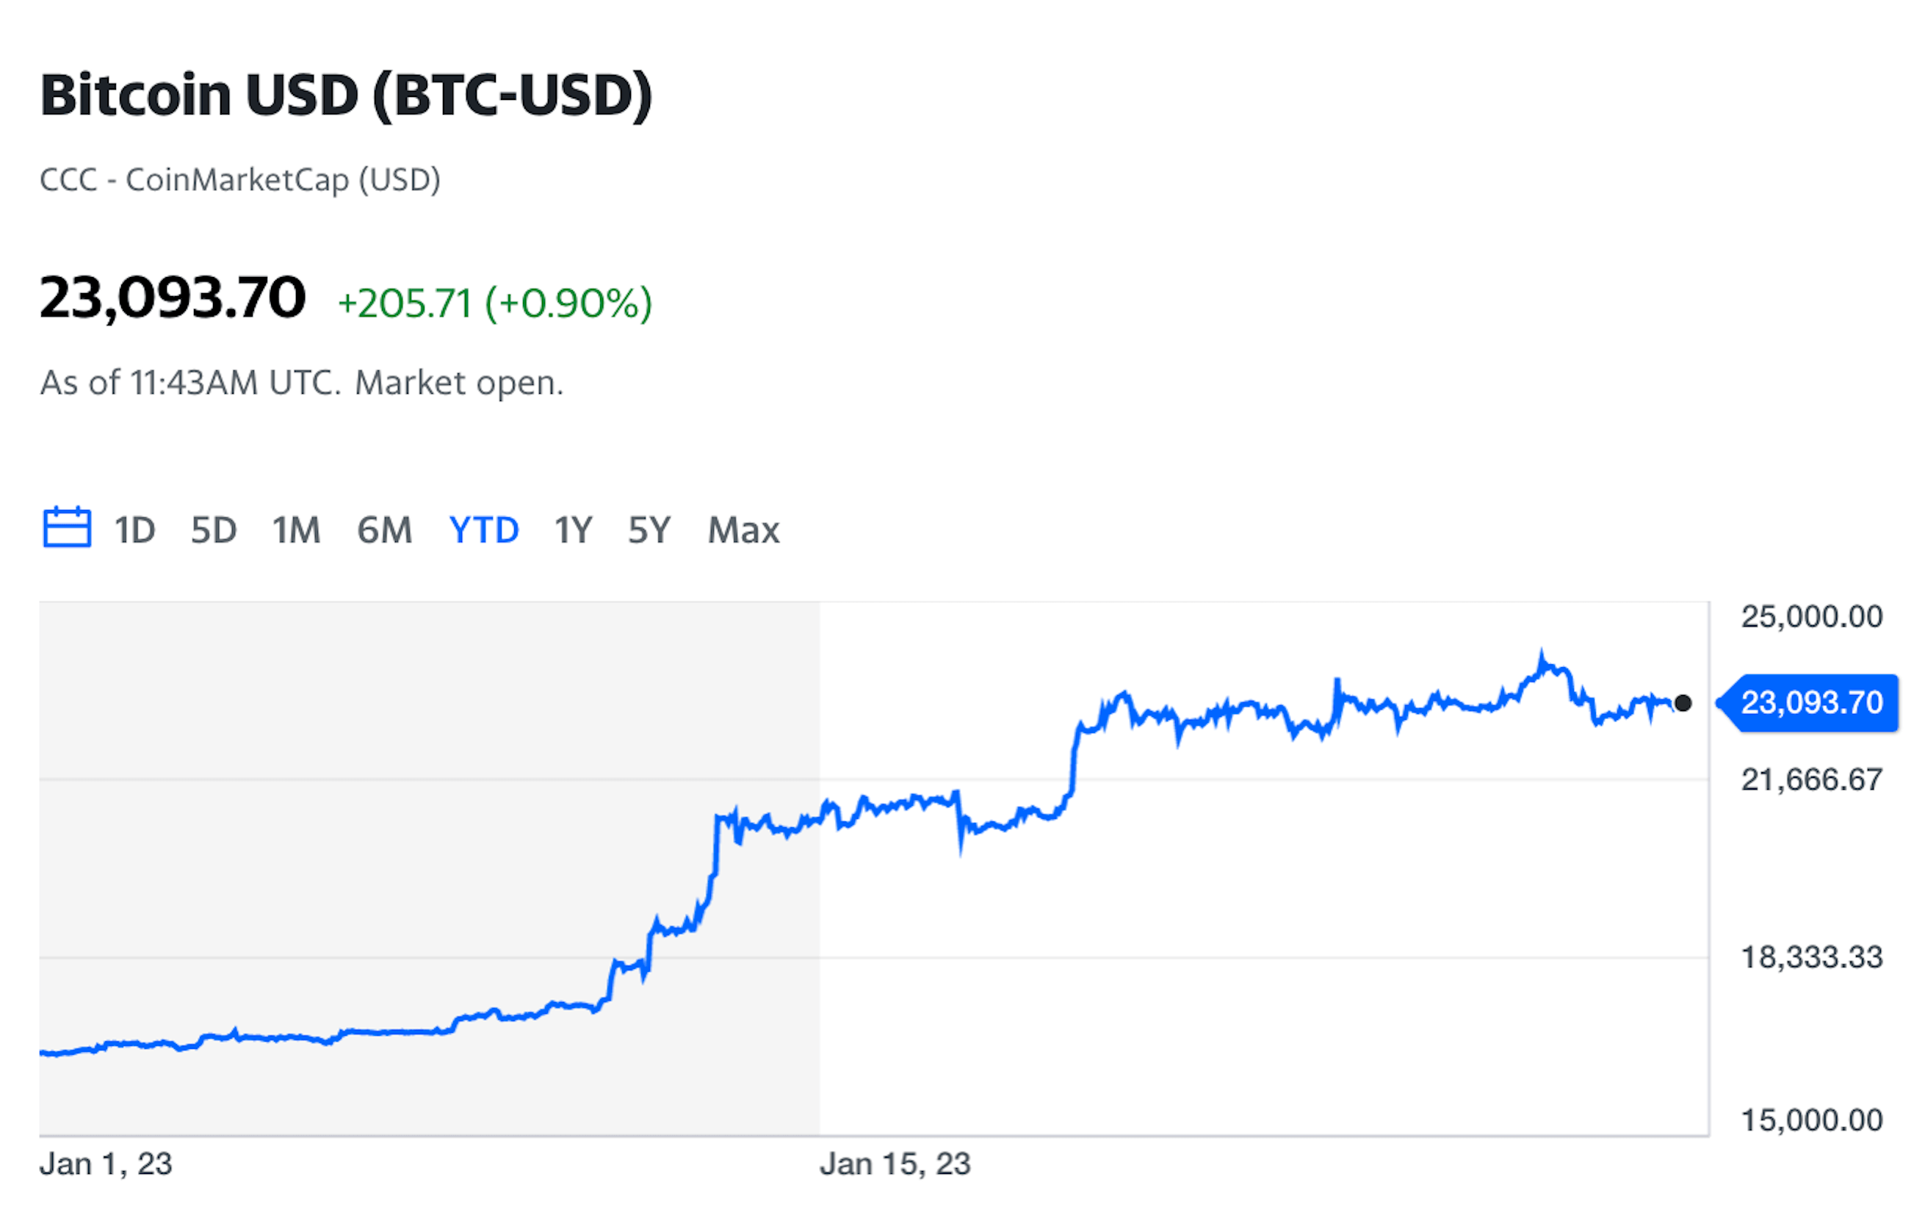Screen dimensions: 1914x1218
Task: Show the 5Y price history
Action: (x=649, y=530)
